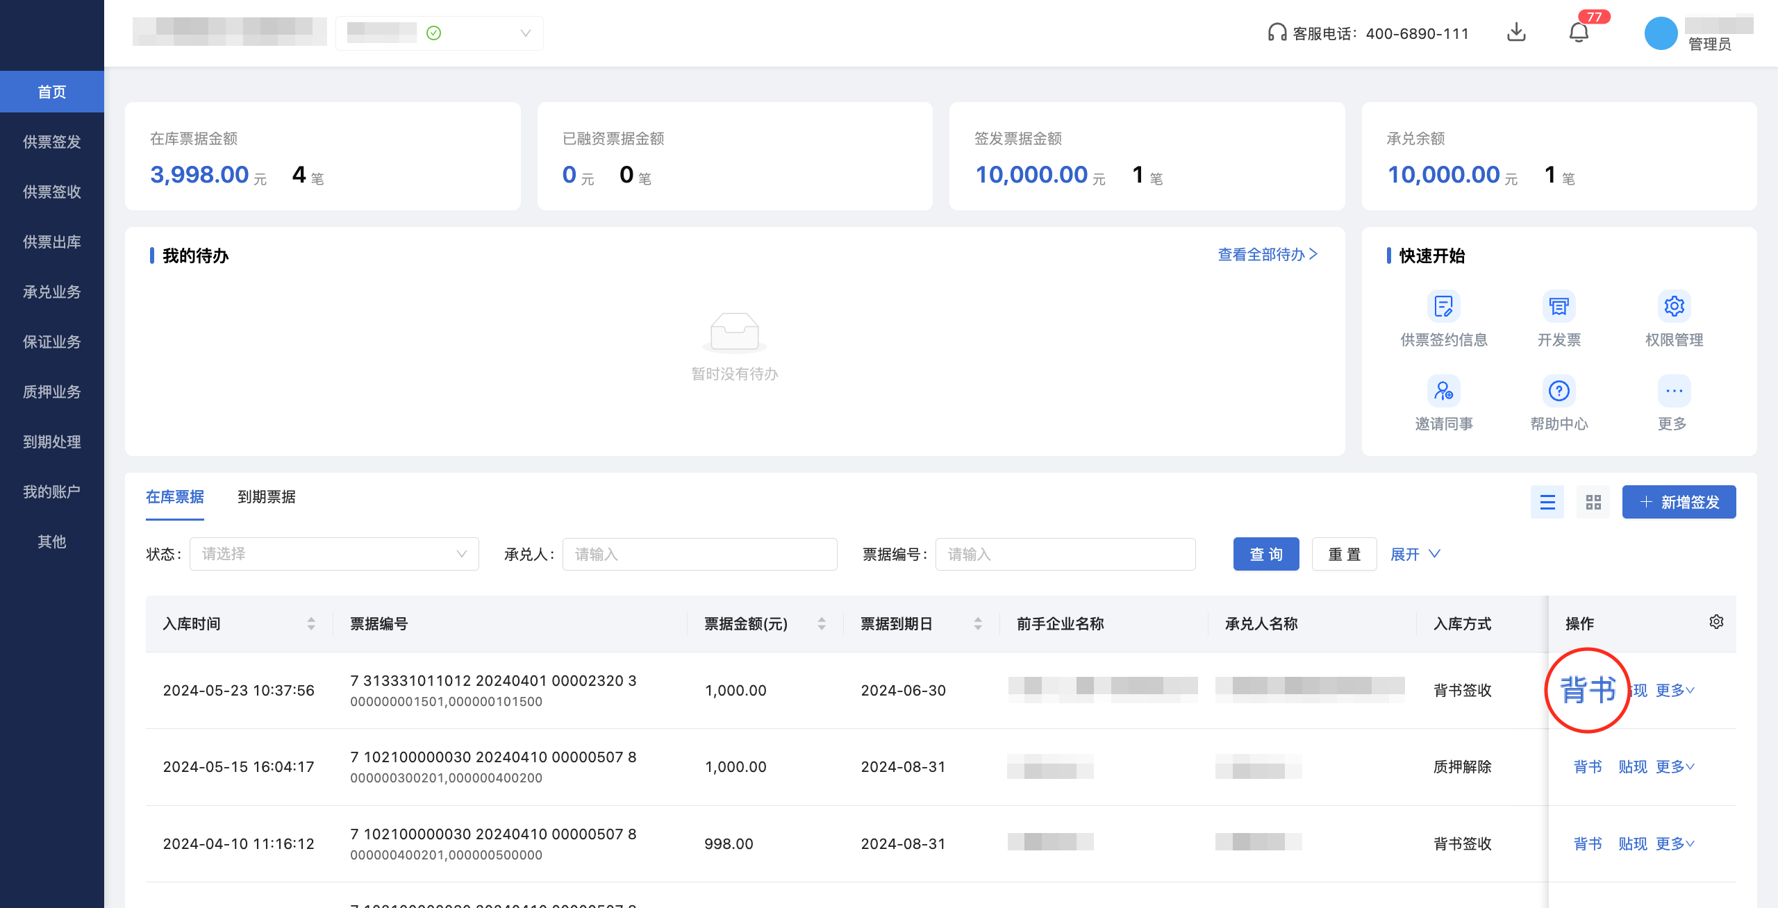Open the 状态 dropdown selector
This screenshot has height=908, width=1778.
click(x=334, y=554)
